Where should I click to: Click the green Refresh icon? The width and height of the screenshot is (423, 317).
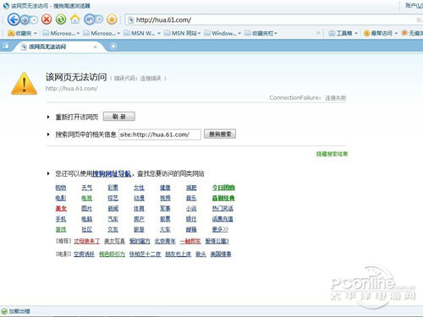tap(61, 19)
